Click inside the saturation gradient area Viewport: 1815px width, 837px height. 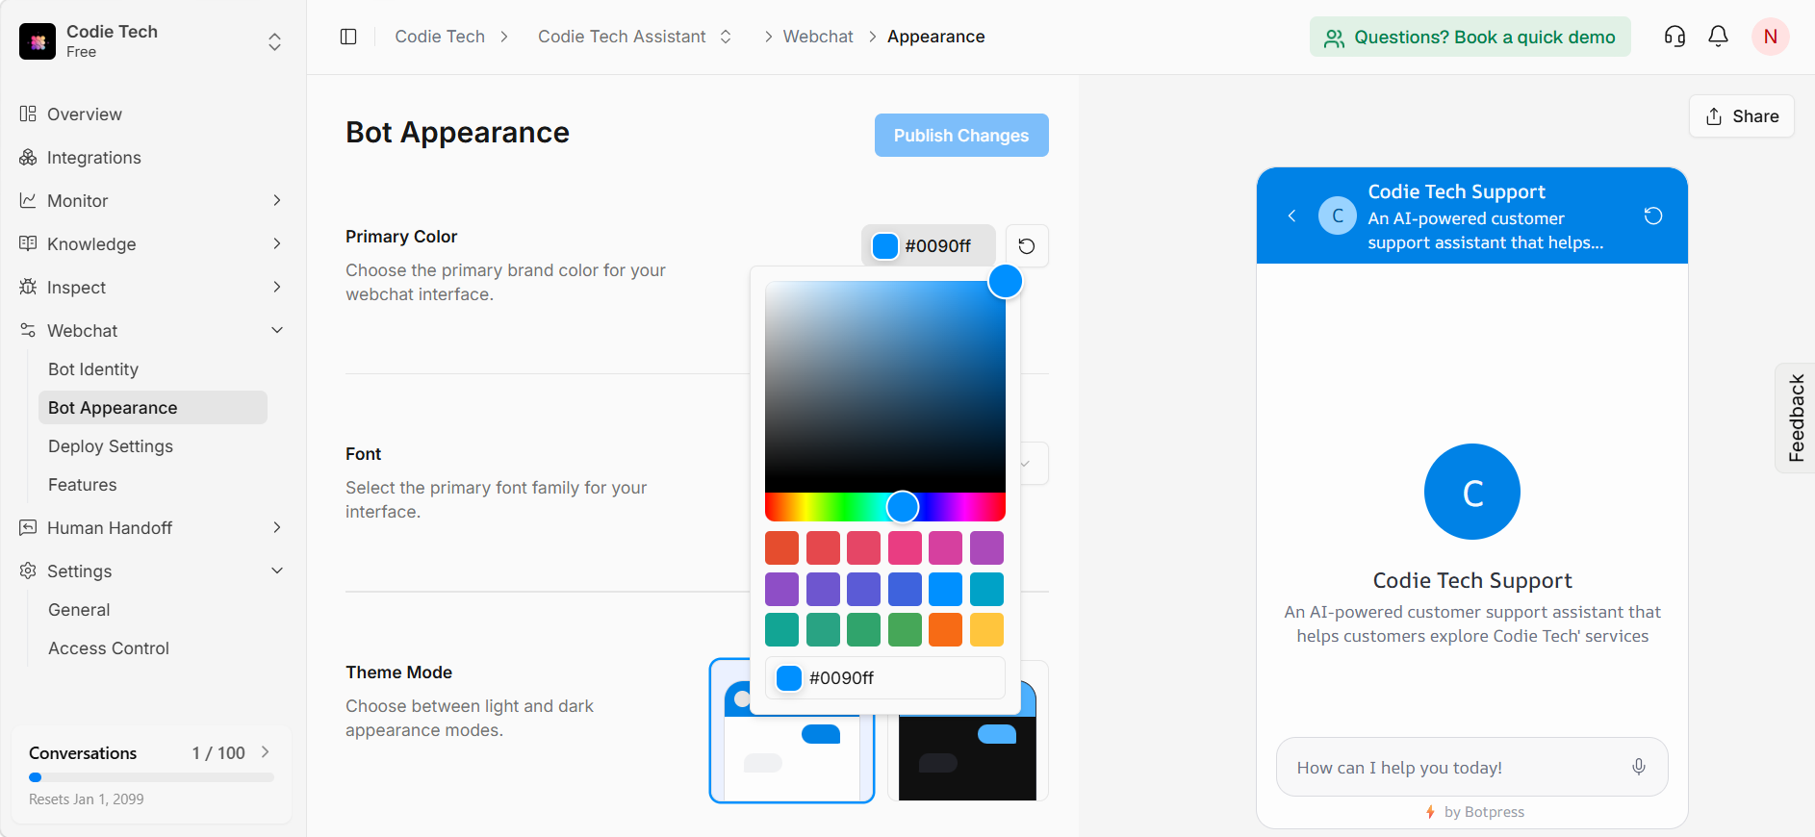pyautogui.click(x=885, y=387)
